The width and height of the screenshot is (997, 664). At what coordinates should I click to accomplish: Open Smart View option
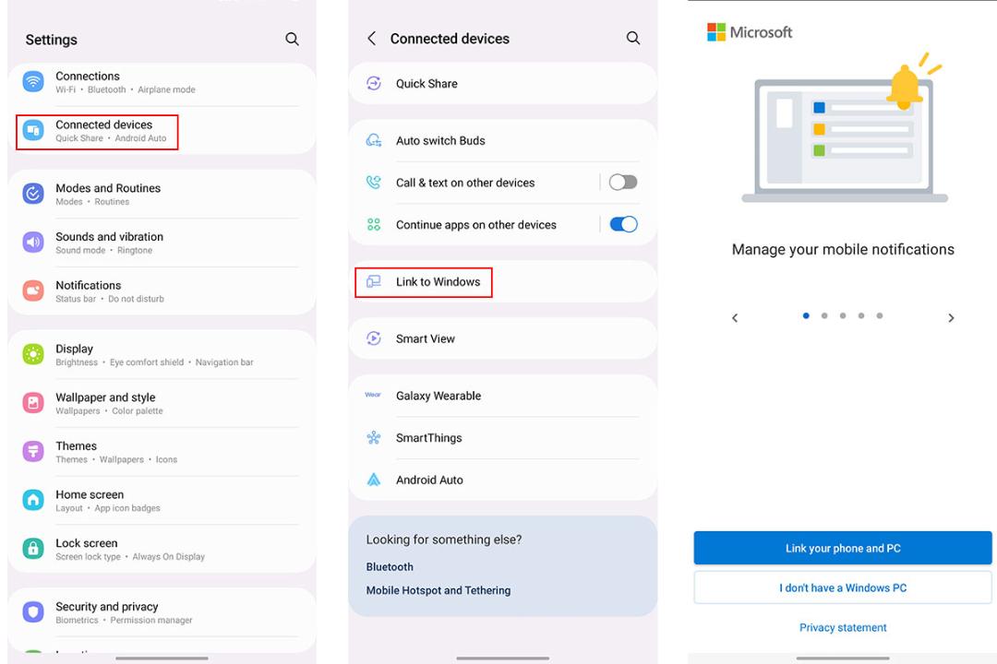coord(502,338)
